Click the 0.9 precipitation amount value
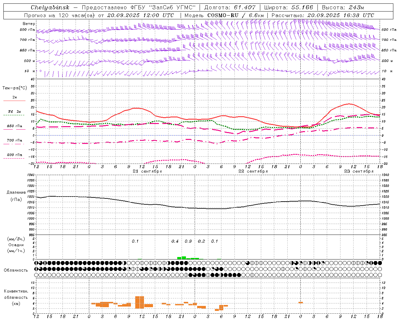The height and width of the screenshot is (319, 398). (x=188, y=241)
